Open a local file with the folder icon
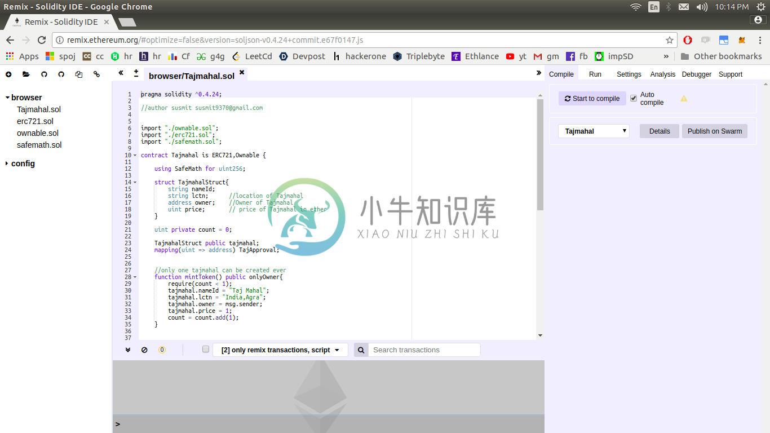The height and width of the screenshot is (433, 770). click(26, 74)
